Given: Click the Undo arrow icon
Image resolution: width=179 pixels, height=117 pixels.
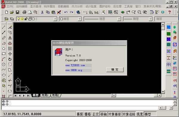Looking at the screenshot, I should click(66, 12).
